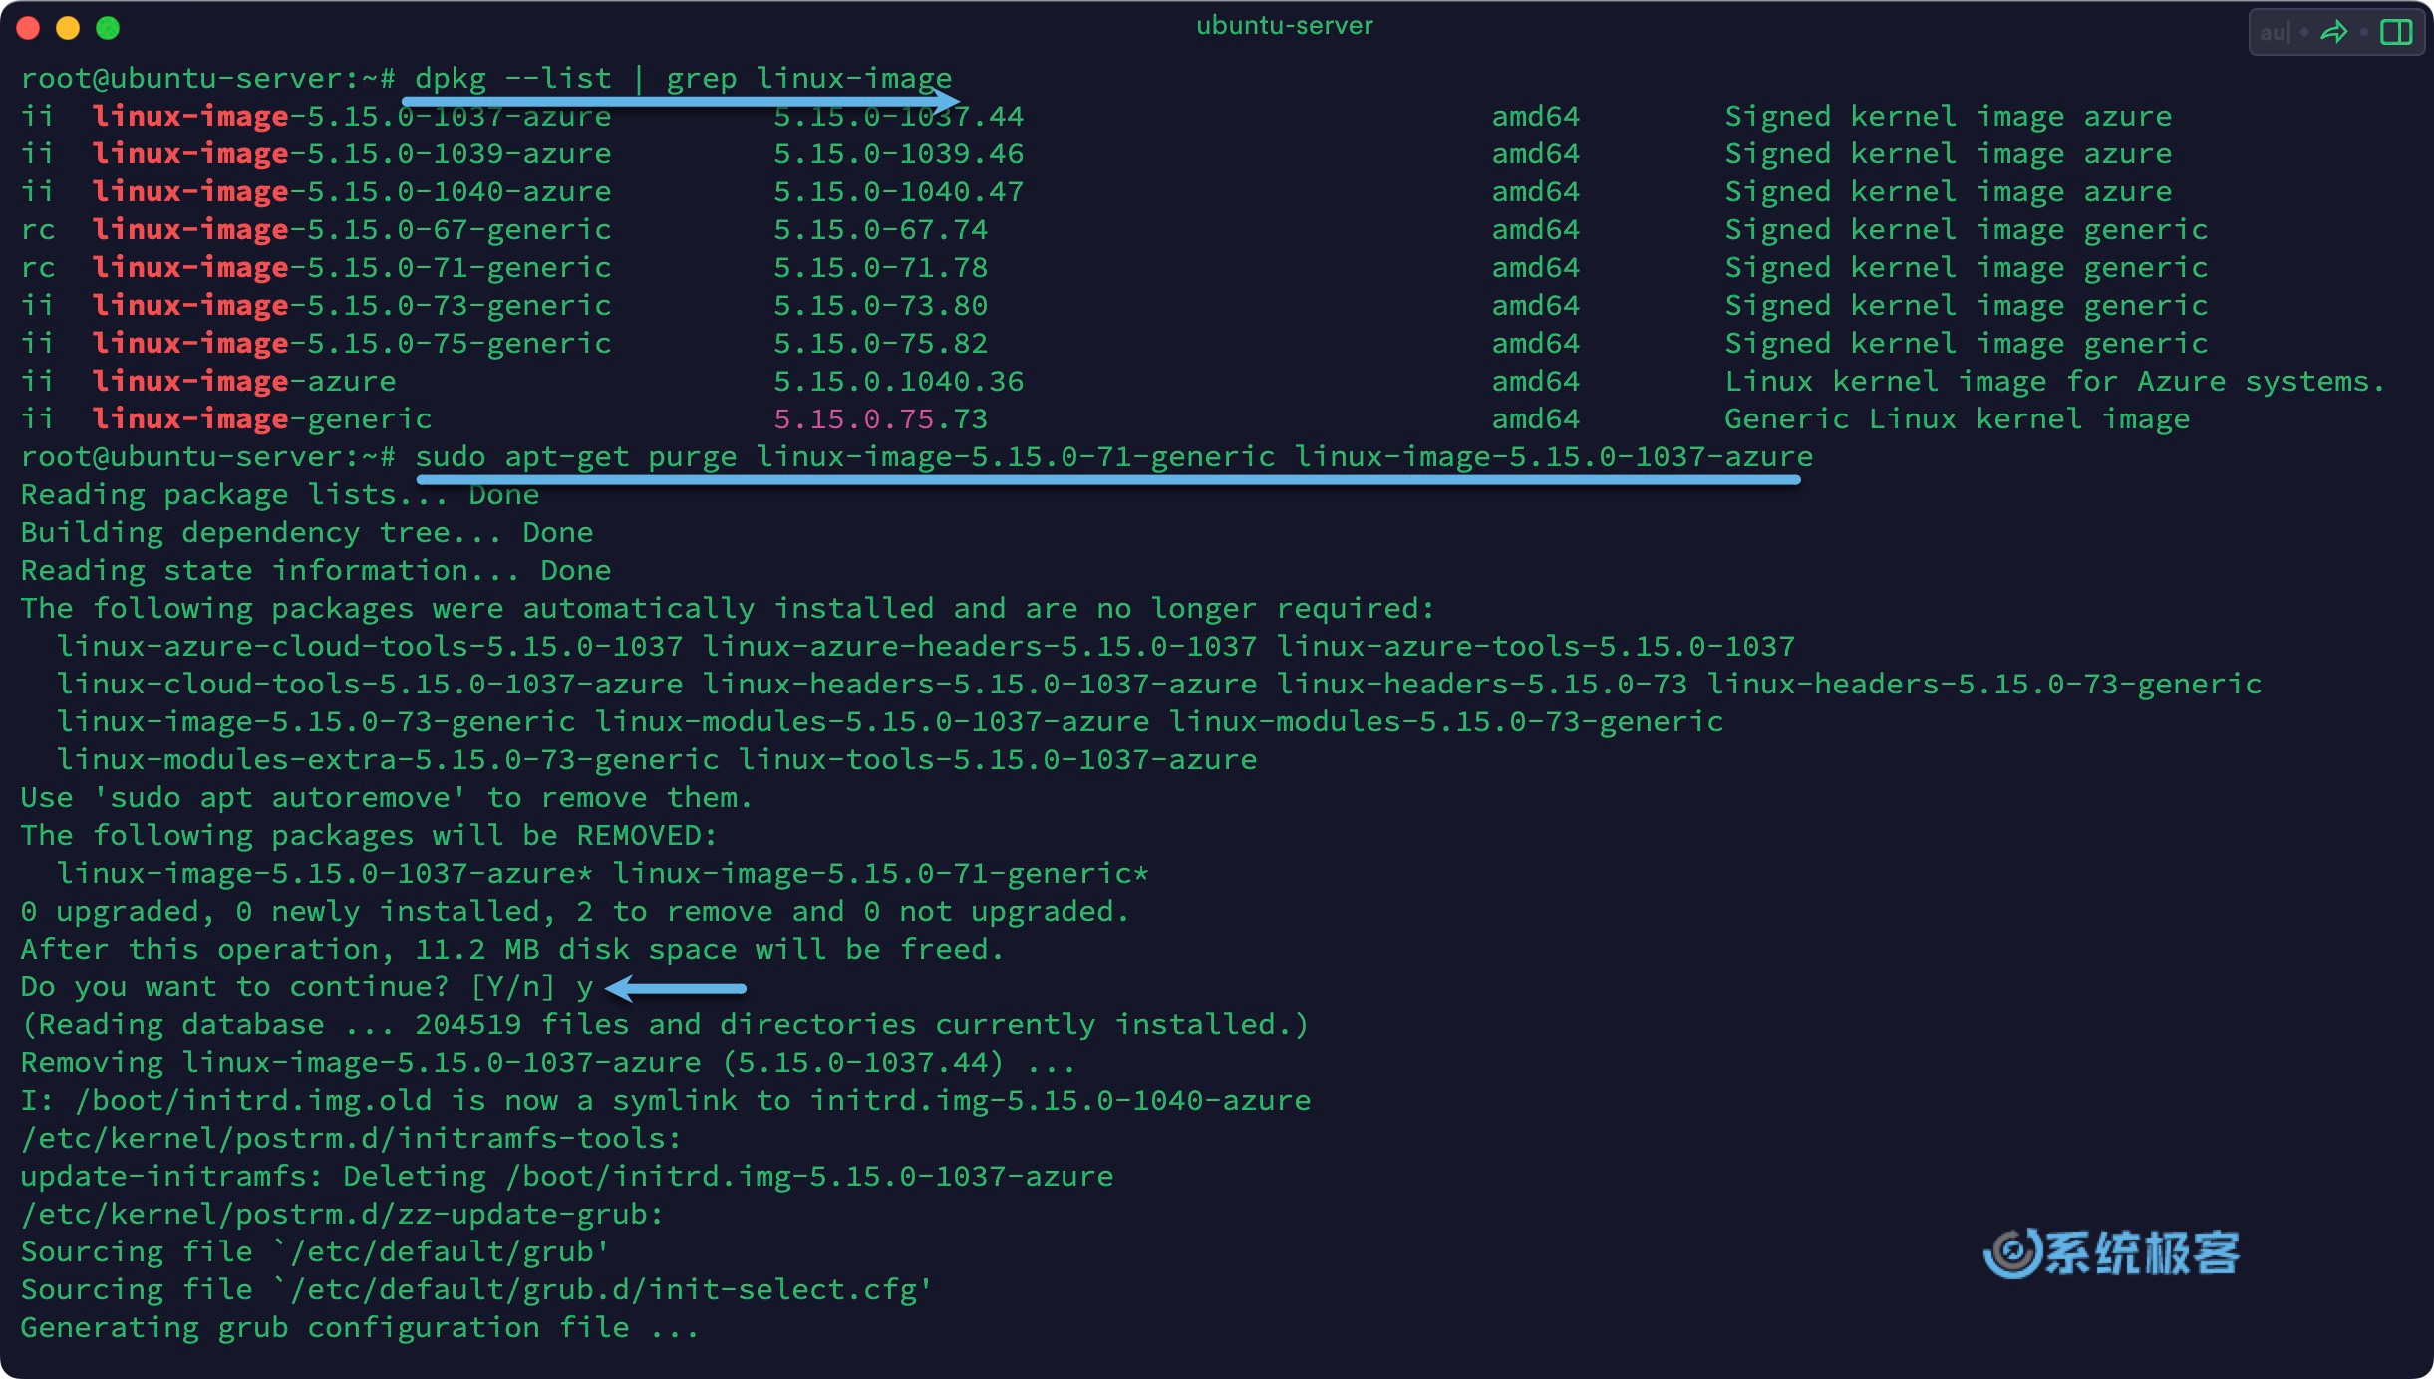Click the 'update-initramfs: Deleting' line
Image resolution: width=2434 pixels, height=1379 pixels.
coord(567,1177)
